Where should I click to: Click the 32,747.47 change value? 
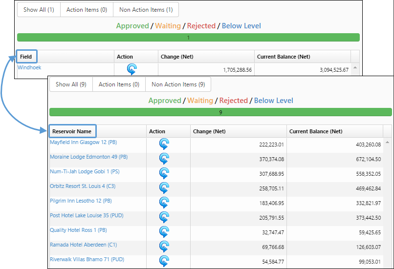click(273, 232)
